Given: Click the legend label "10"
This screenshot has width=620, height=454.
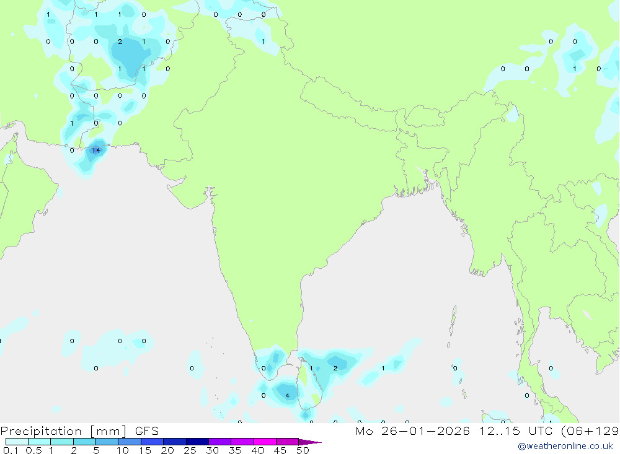Looking at the screenshot, I should click(123, 450).
